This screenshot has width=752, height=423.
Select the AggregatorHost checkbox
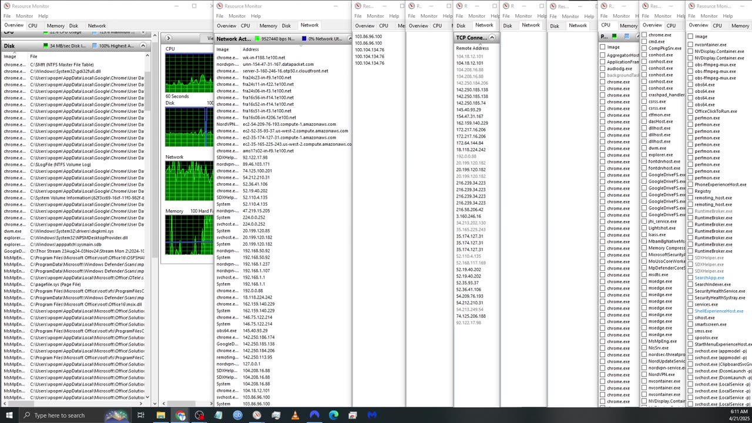pyautogui.click(x=602, y=55)
